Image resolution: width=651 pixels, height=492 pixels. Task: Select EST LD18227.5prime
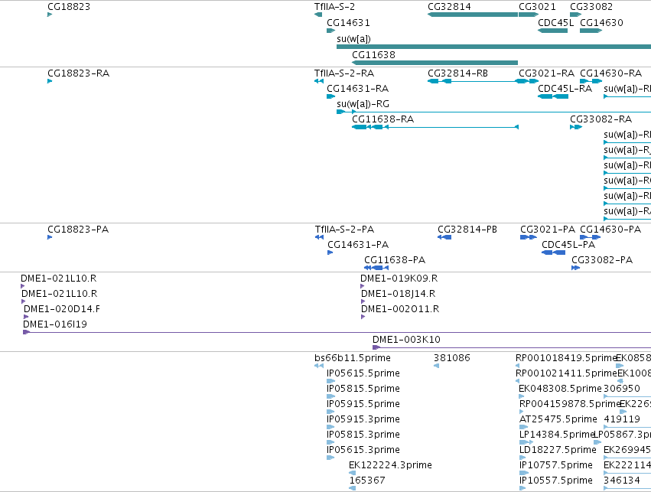click(x=558, y=451)
